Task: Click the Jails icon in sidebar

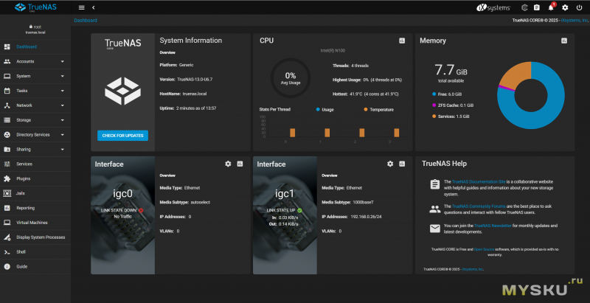Action: (7, 193)
